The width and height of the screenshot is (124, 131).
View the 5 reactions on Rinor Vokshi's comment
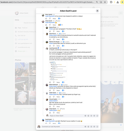pyautogui.click(x=59, y=19)
